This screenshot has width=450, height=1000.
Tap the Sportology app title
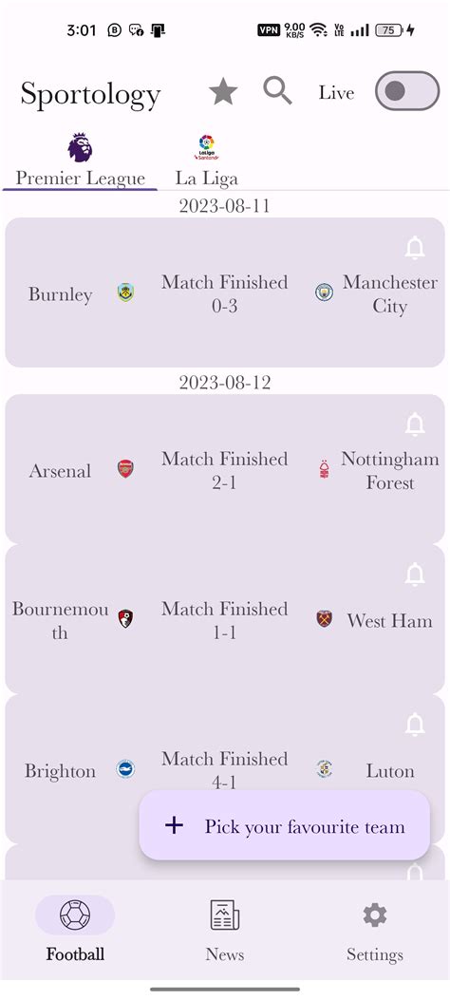click(90, 94)
